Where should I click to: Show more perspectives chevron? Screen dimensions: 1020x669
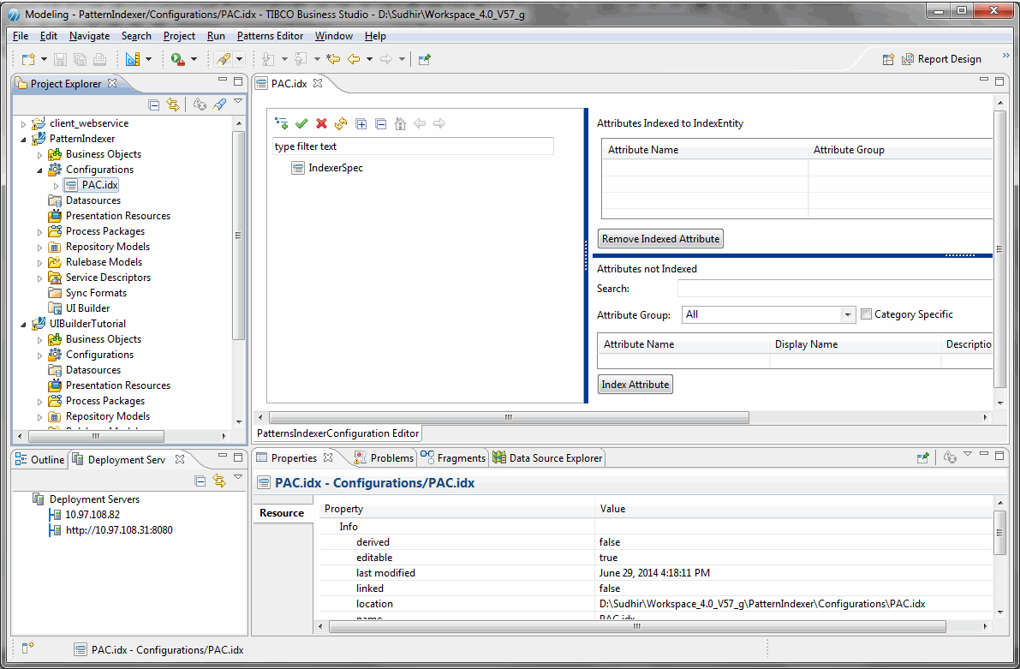pos(1005,56)
